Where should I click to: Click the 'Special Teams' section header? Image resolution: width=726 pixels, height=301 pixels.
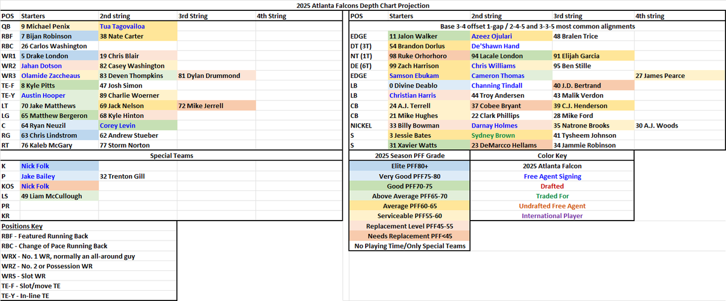click(171, 156)
